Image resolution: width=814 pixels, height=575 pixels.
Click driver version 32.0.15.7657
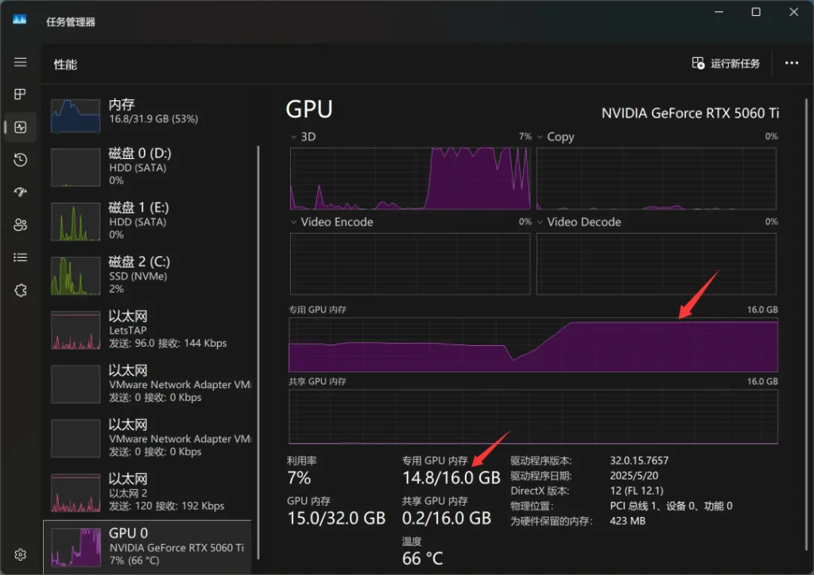point(639,460)
